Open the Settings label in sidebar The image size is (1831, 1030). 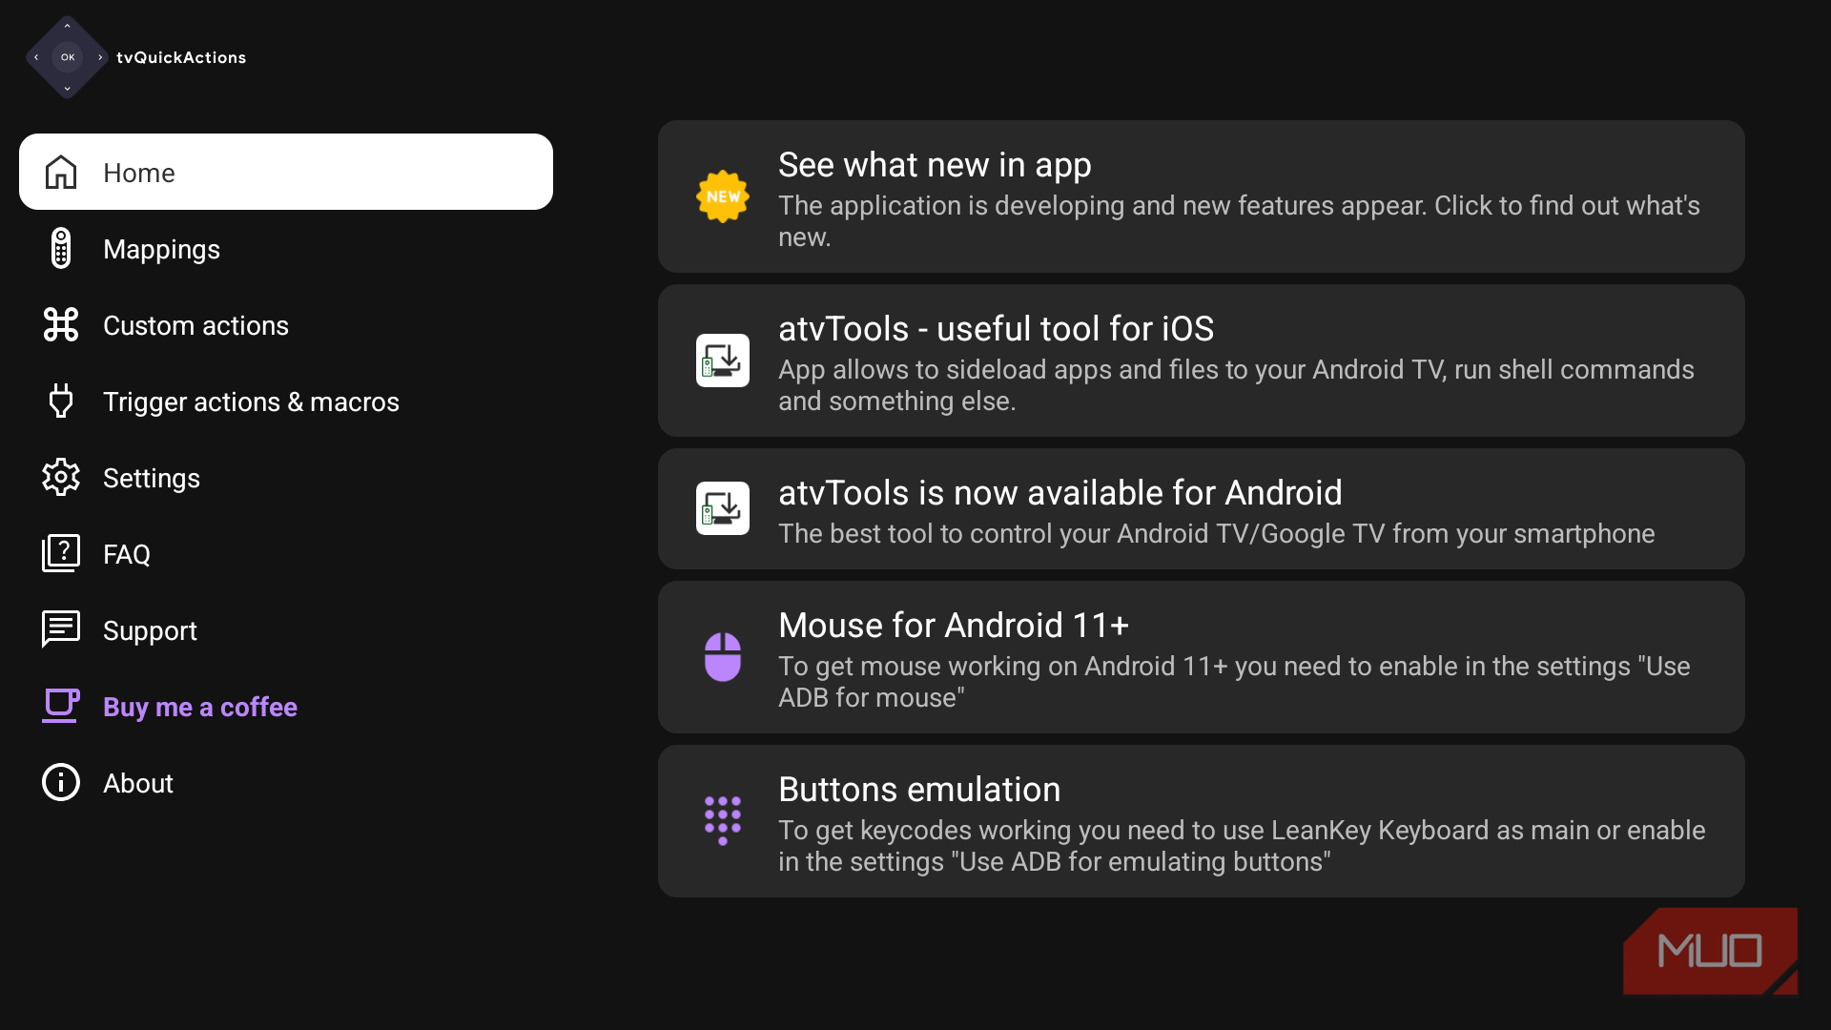[x=152, y=478]
